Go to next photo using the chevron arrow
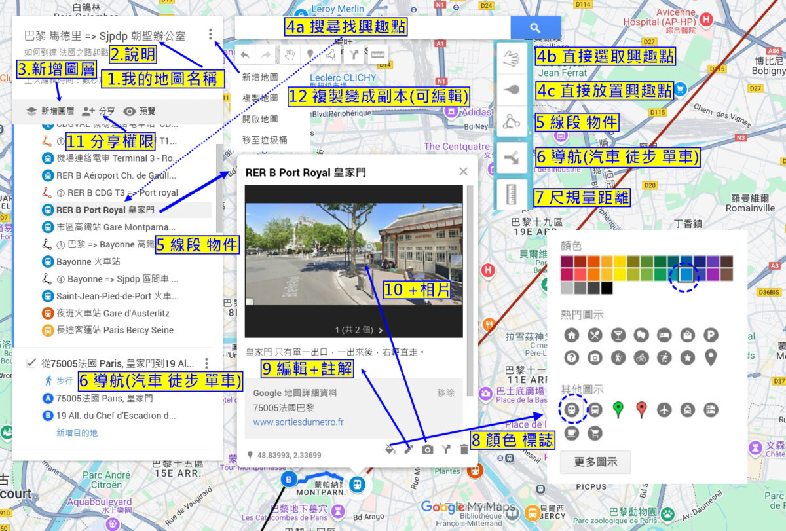 point(380,330)
